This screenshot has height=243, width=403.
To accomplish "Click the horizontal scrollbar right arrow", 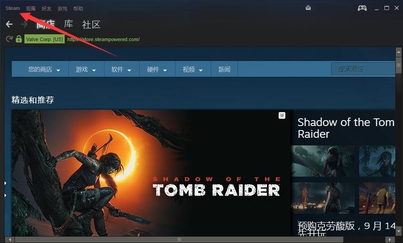I will (x=390, y=240).
